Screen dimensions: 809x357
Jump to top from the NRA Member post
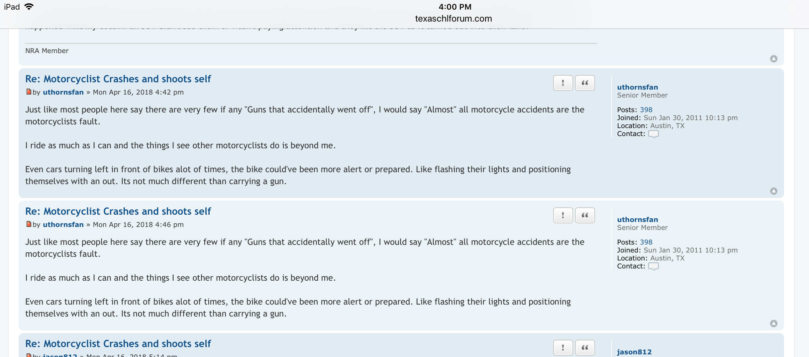(x=773, y=59)
